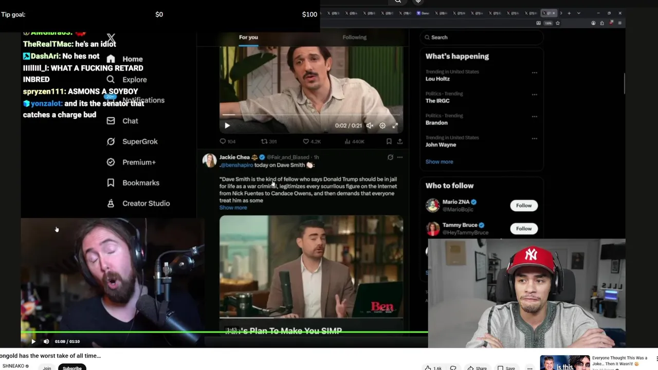This screenshot has width=658, height=370.
Task: Open the browser hamburger menu
Action: click(620, 23)
